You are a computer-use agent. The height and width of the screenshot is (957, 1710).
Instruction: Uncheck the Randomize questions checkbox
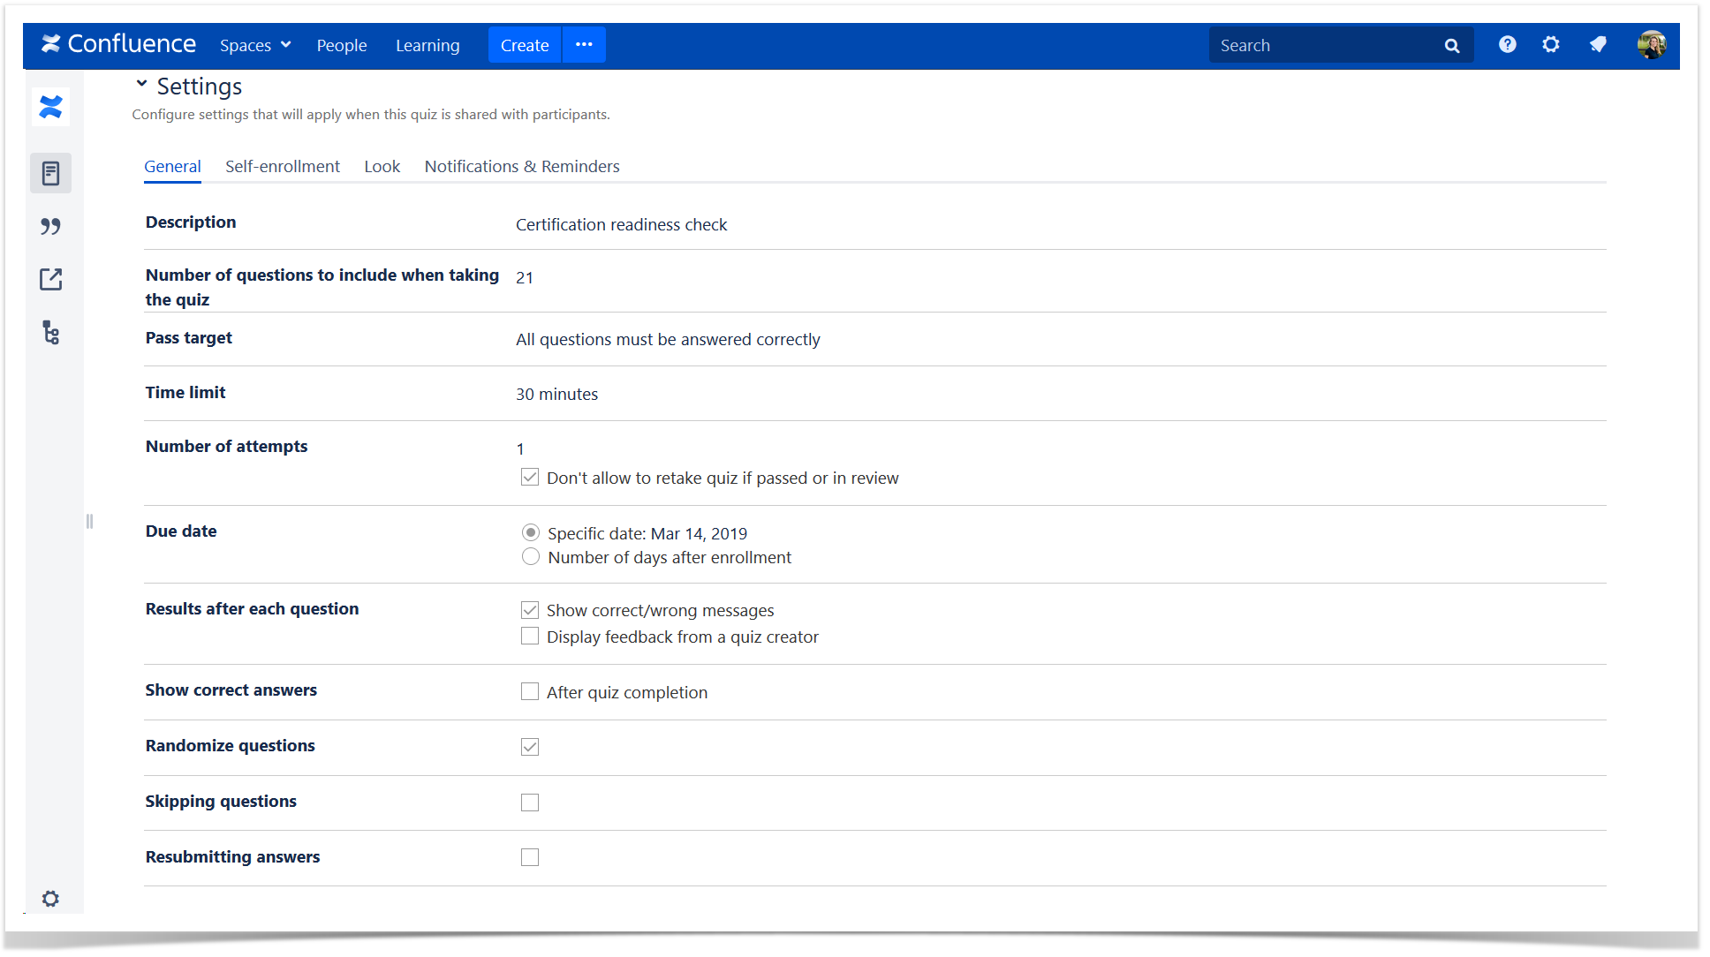530,747
